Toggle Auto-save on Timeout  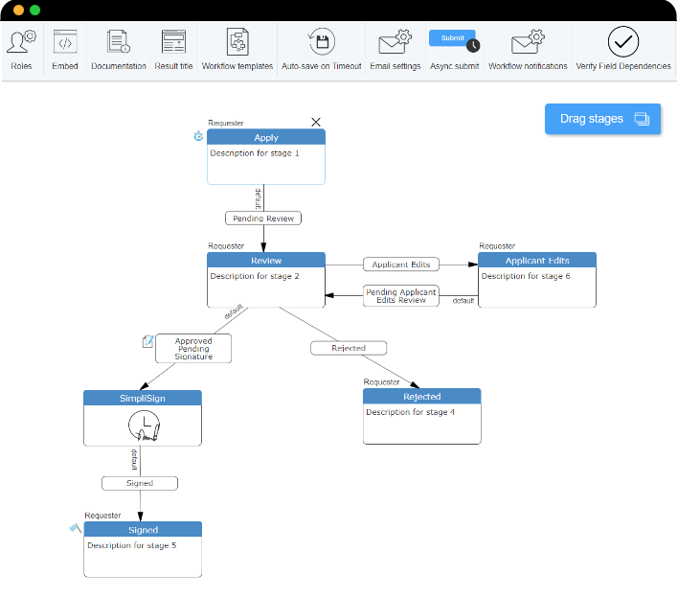point(322,43)
